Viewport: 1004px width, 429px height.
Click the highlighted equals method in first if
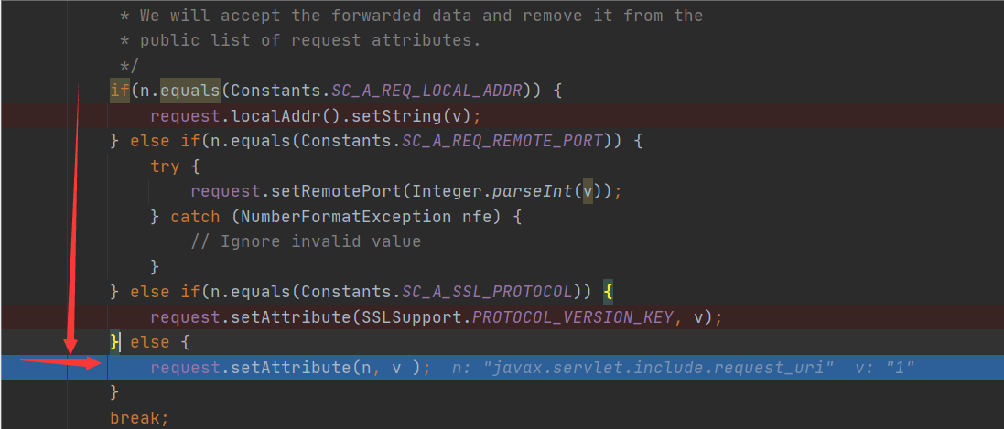(x=190, y=91)
